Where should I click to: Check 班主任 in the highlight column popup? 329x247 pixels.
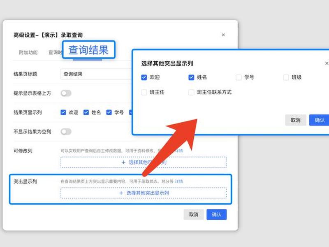pyautogui.click(x=144, y=92)
